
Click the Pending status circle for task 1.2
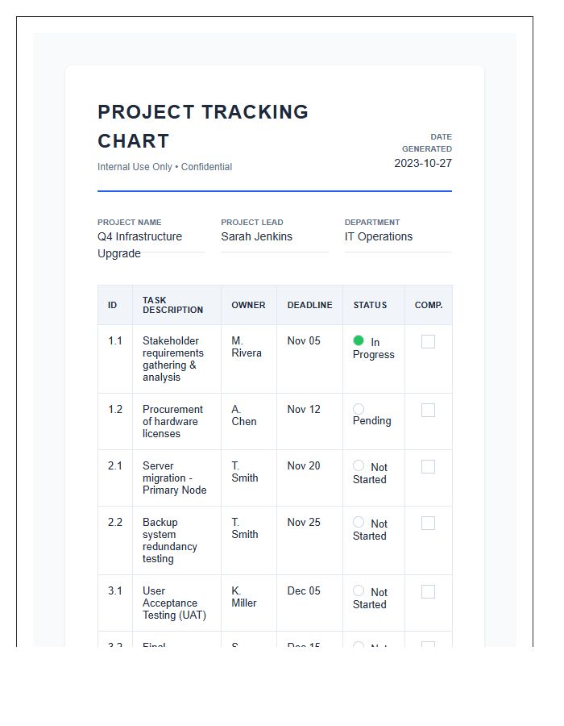point(359,409)
